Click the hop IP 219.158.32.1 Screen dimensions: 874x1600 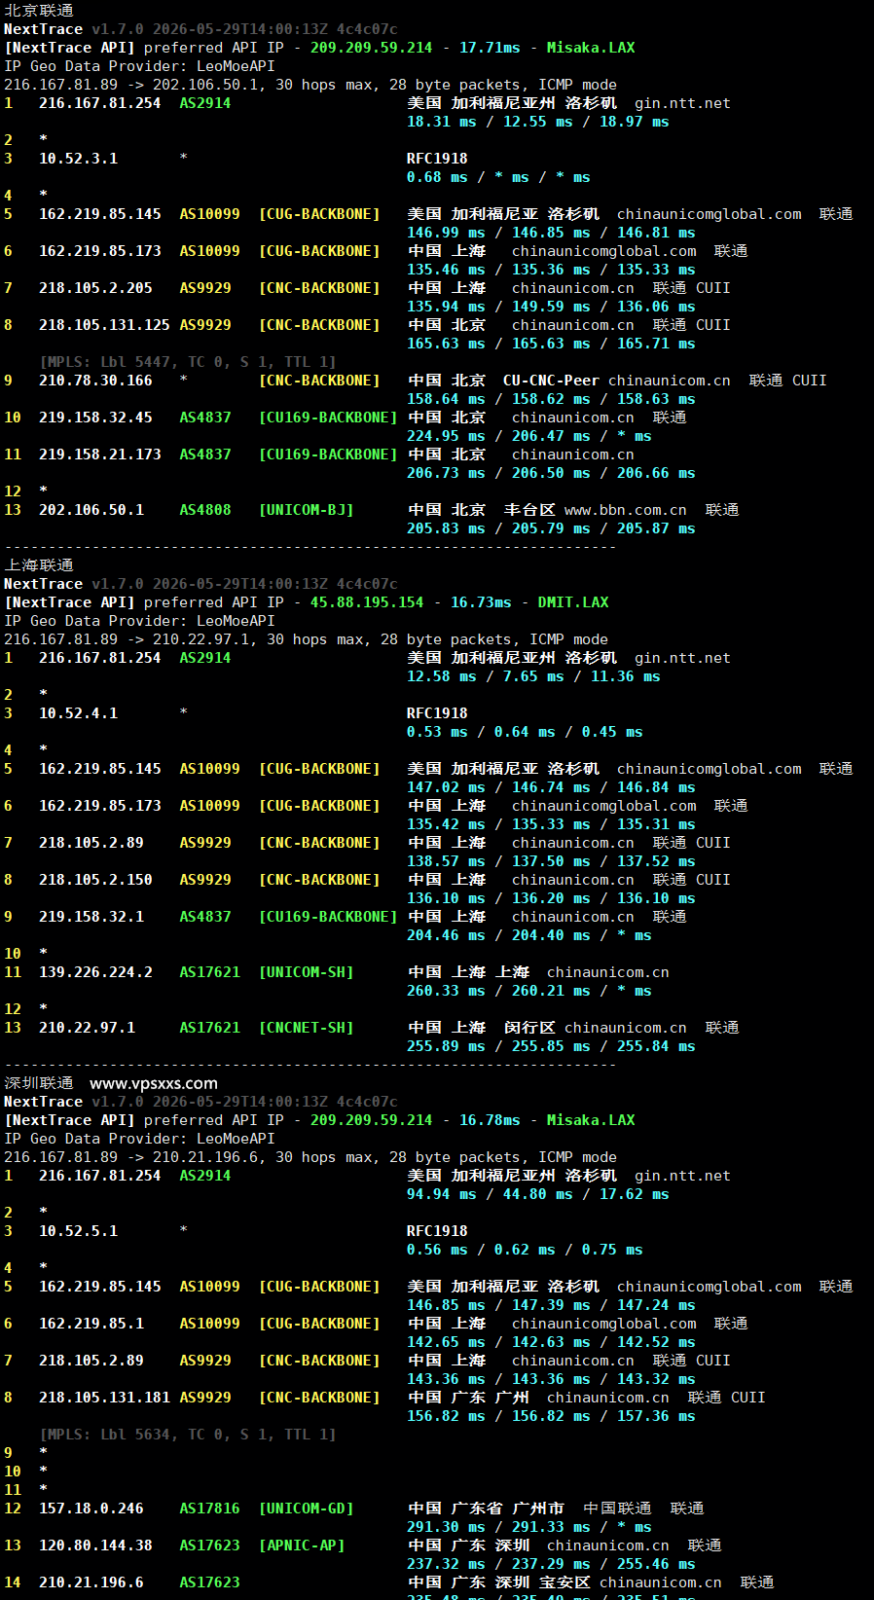coord(91,917)
